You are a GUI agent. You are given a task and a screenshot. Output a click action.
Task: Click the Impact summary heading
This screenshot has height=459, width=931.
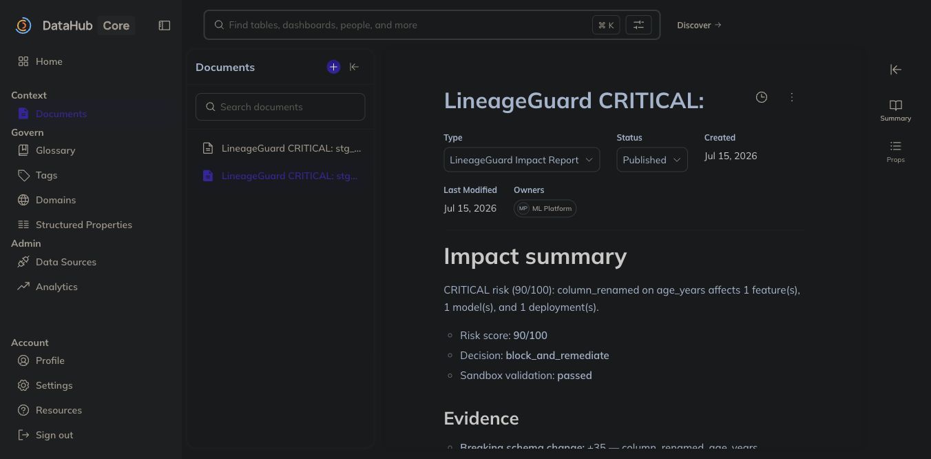535,256
